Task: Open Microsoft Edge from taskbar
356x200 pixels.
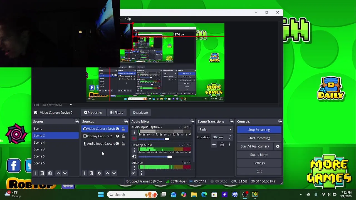Action: tap(204, 194)
